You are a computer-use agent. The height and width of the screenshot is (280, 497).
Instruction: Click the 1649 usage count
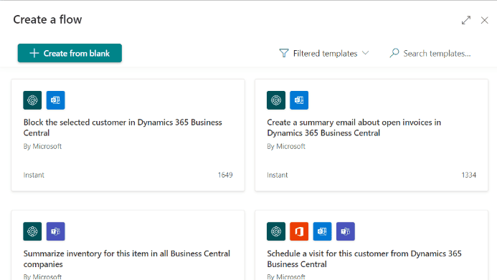[225, 175]
